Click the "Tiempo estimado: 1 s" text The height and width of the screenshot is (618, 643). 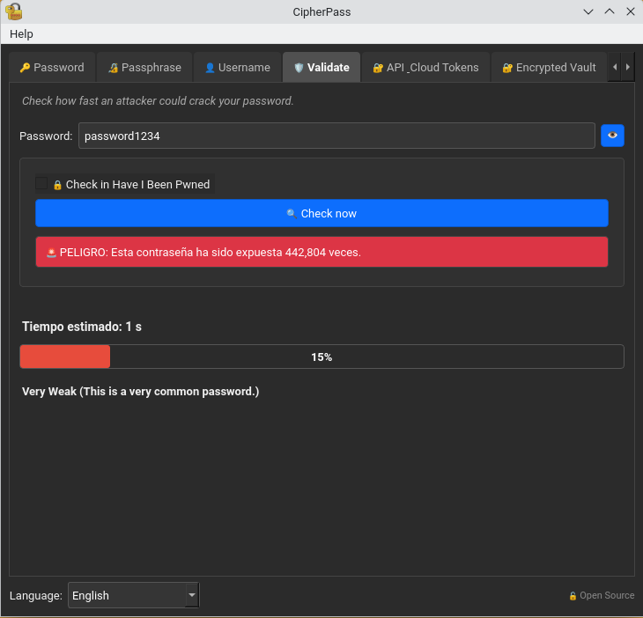coord(82,327)
